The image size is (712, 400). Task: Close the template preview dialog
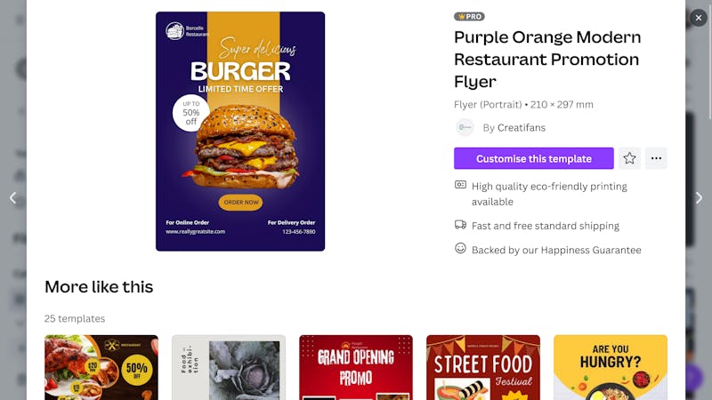click(699, 18)
